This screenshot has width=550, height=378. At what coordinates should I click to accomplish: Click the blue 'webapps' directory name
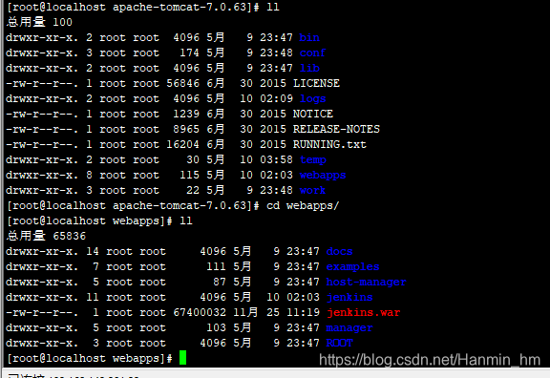click(x=323, y=176)
